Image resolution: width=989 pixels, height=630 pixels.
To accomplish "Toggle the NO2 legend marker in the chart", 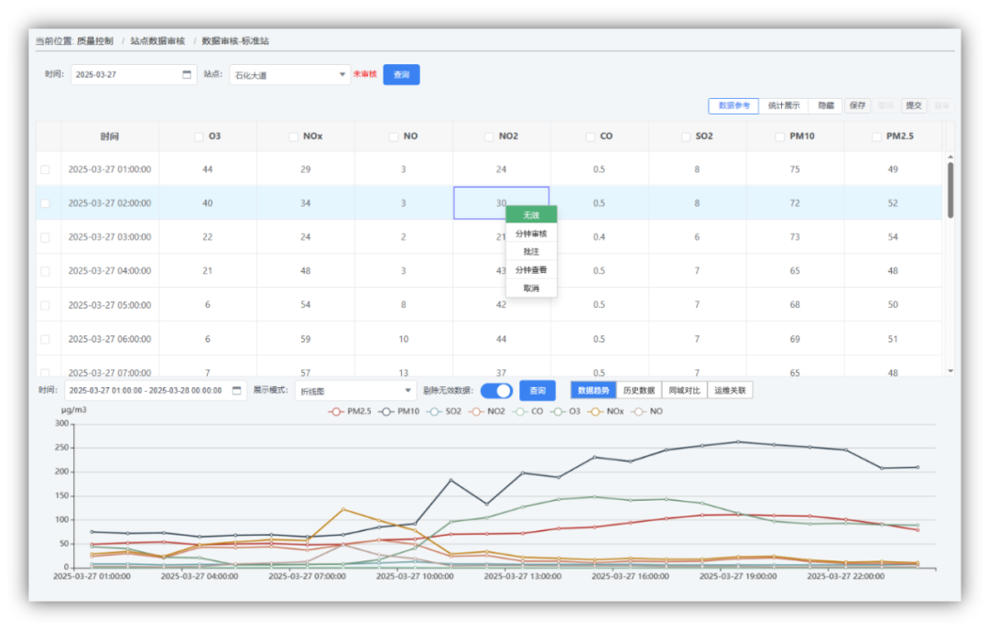I will (x=476, y=411).
